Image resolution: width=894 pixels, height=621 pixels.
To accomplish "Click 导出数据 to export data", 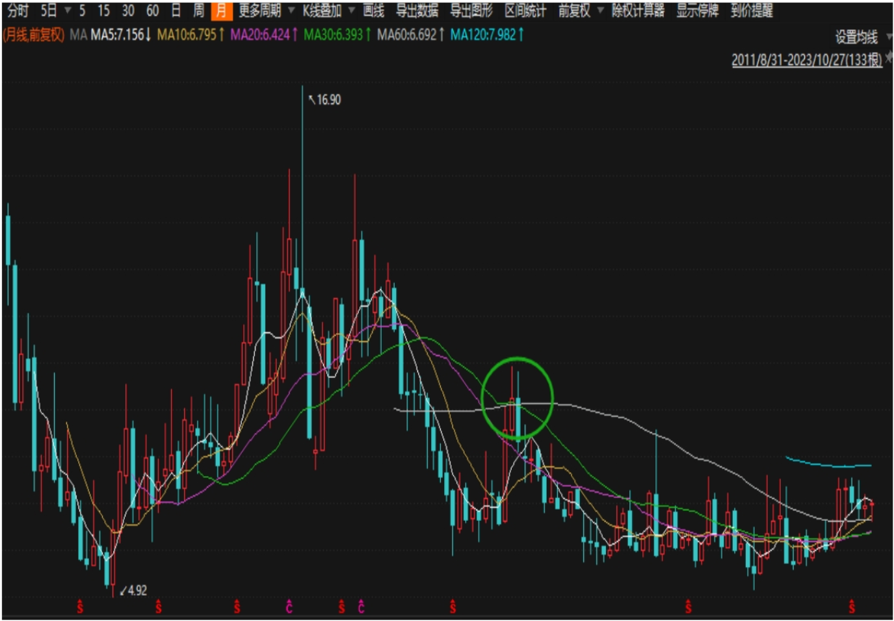I will pyautogui.click(x=417, y=10).
